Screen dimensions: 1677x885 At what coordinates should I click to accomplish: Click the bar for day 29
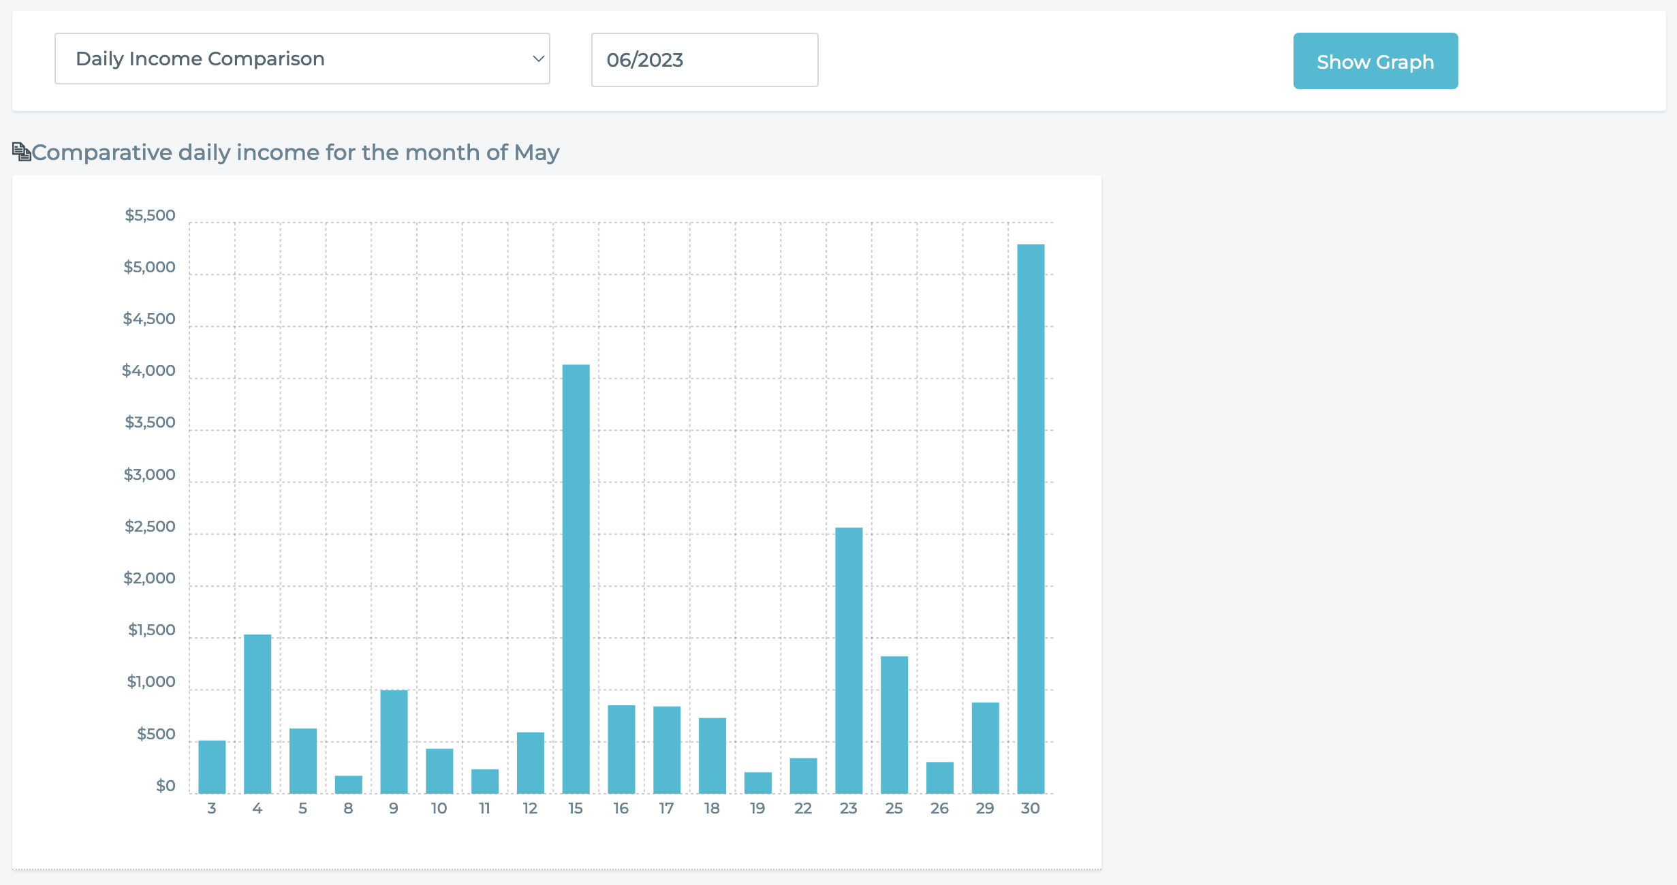986,748
